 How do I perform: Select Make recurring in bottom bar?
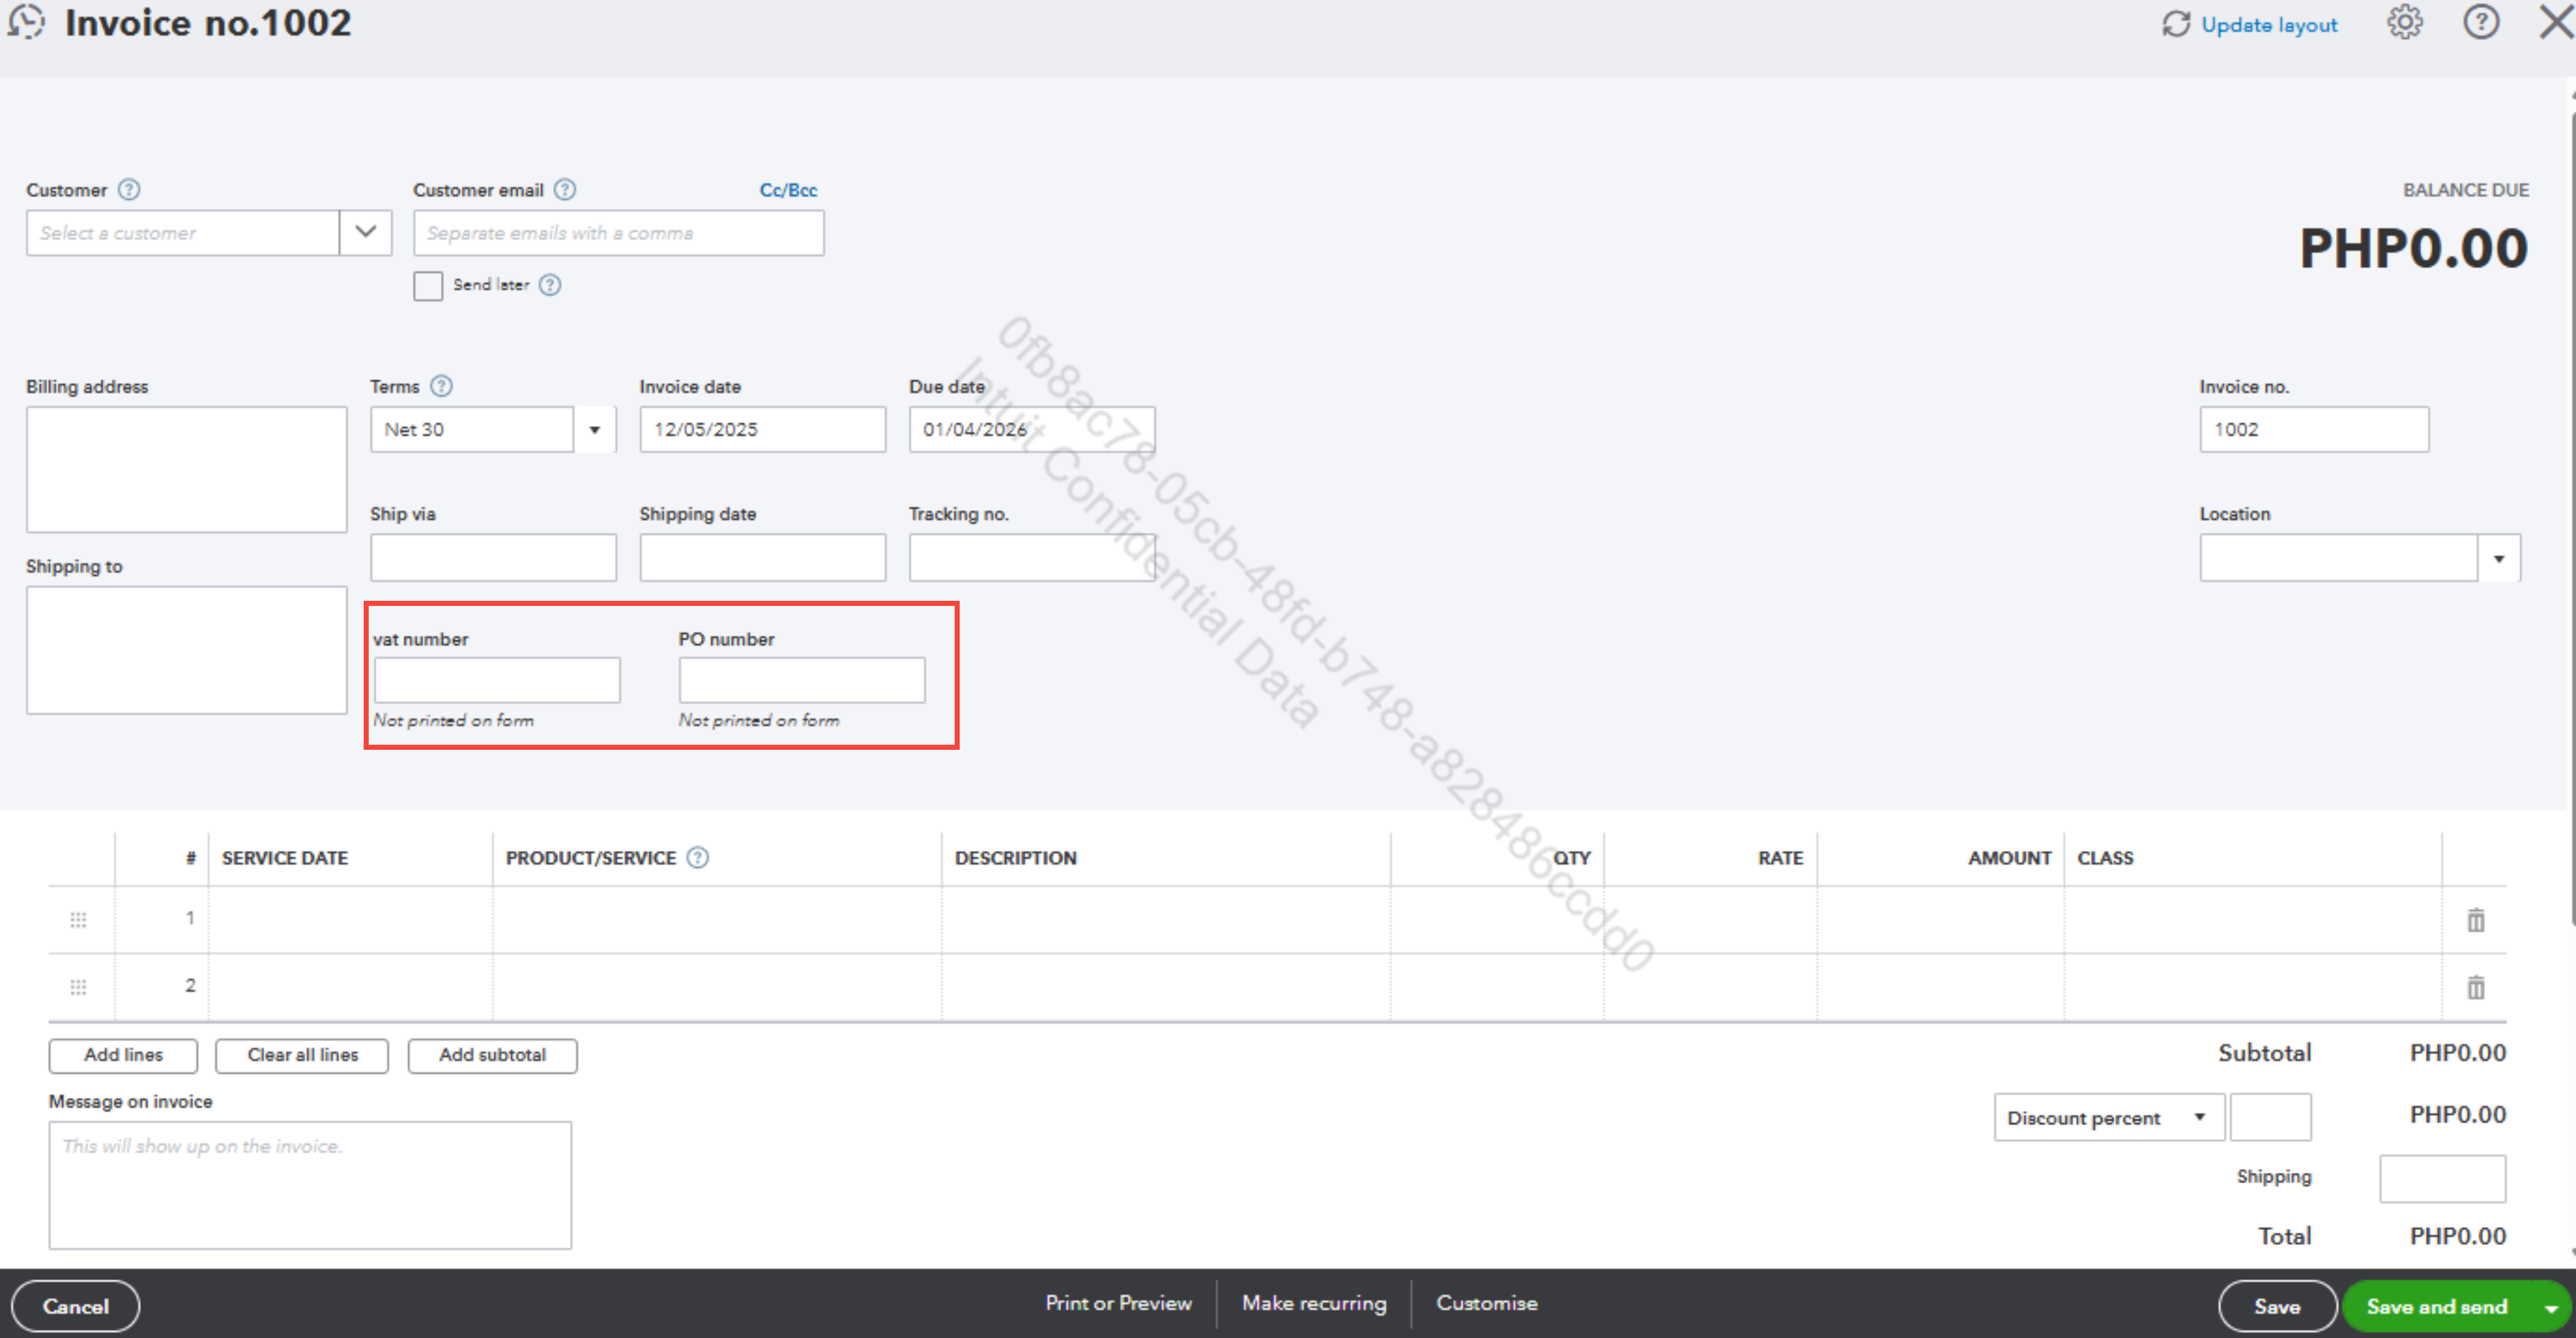coord(1313,1303)
